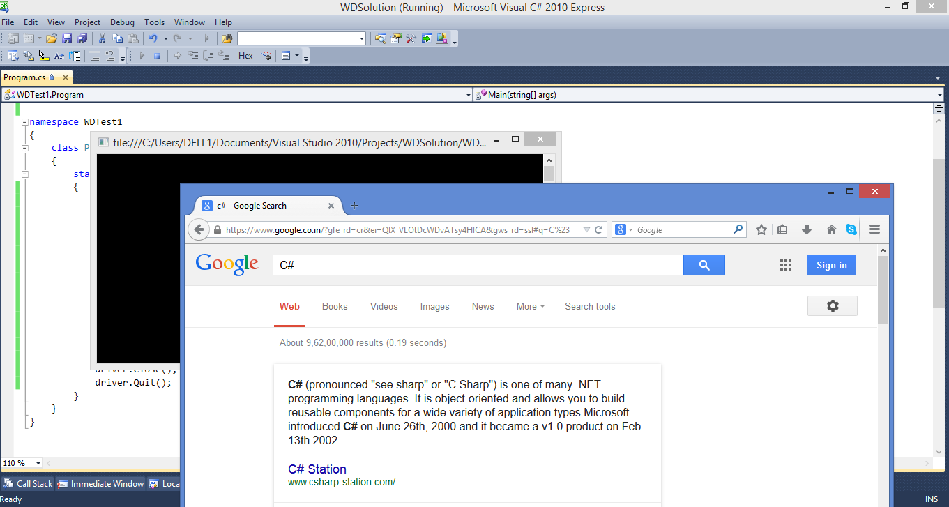Click the Uncomment selected lines icon
This screenshot has width=949, height=507.
click(110, 56)
